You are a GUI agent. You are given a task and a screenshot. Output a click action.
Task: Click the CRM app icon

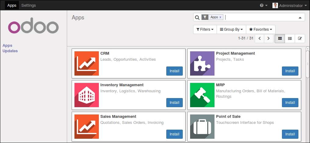[x=87, y=63]
